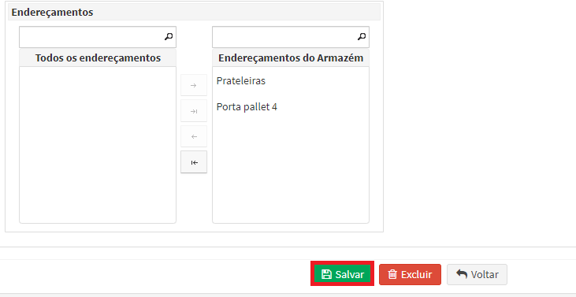Click the Todos os endereçamentos list header
The height and width of the screenshot is (297, 576).
(x=98, y=58)
